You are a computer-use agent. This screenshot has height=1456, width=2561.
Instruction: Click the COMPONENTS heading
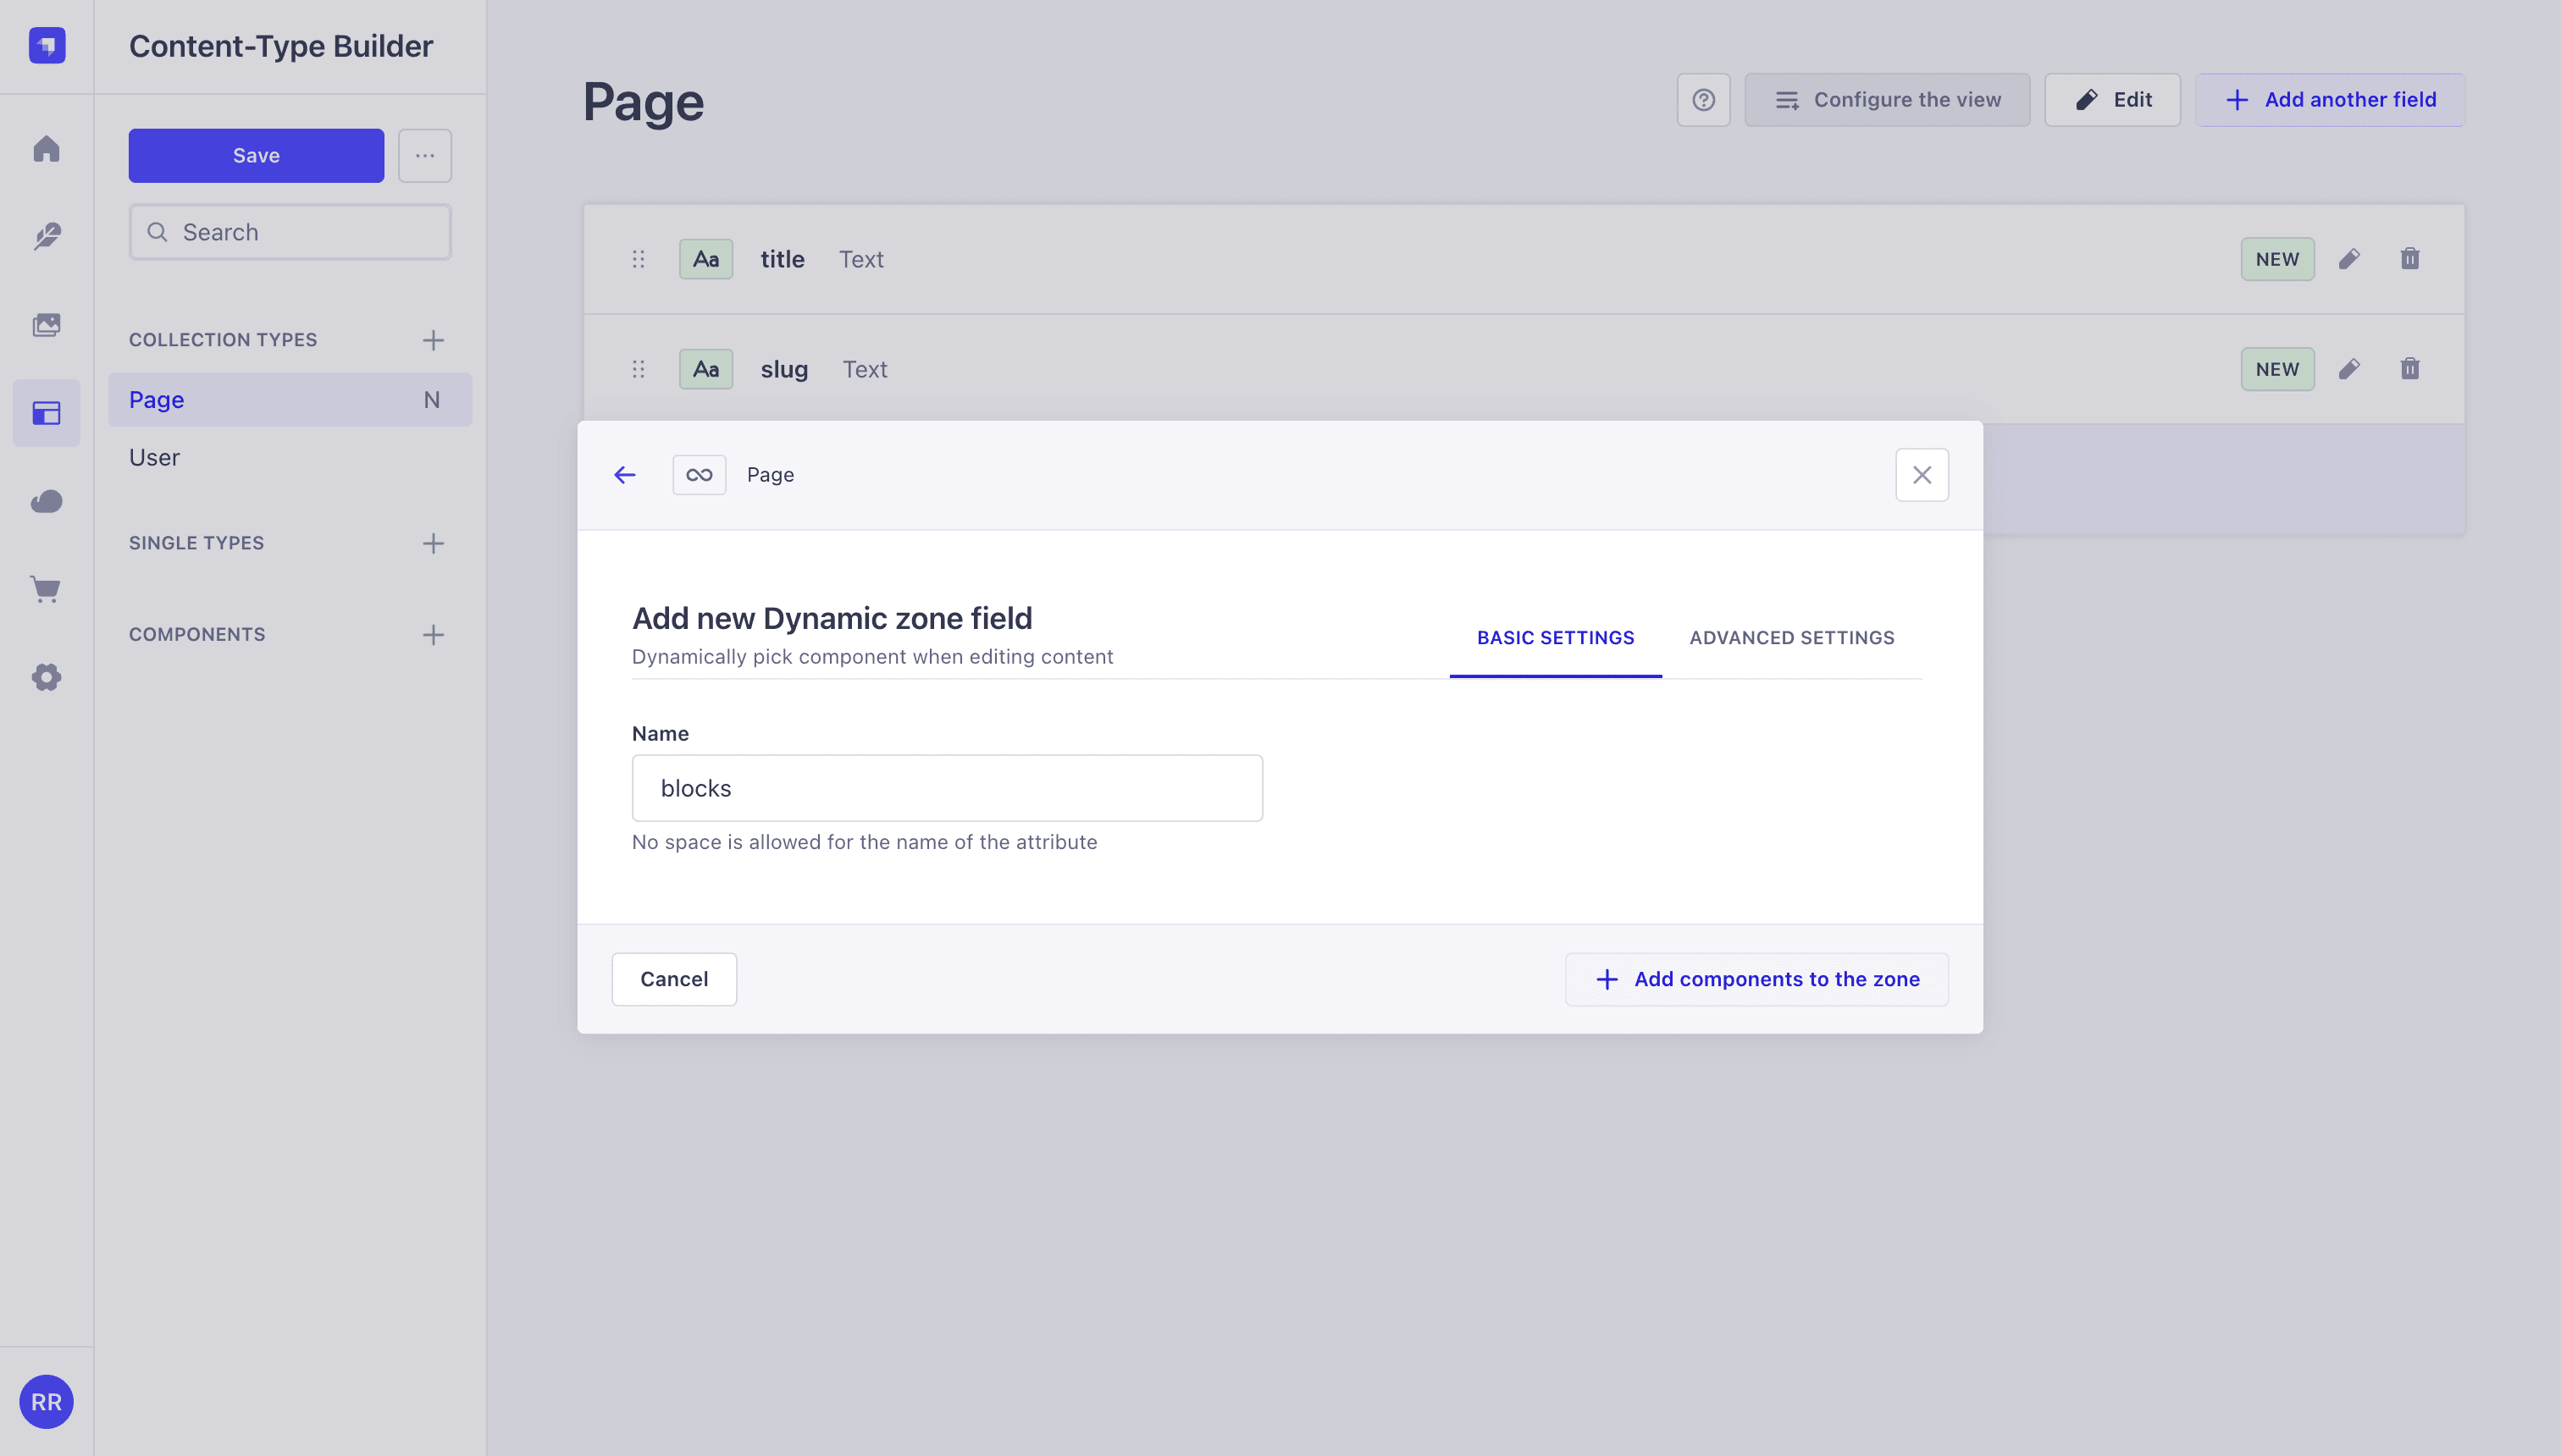[197, 634]
